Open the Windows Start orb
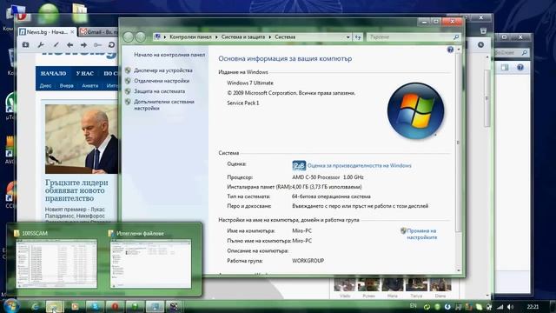This screenshot has width=556, height=313. coord(11,306)
